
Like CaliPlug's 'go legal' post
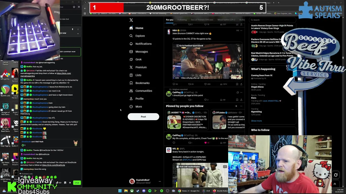click(207, 100)
